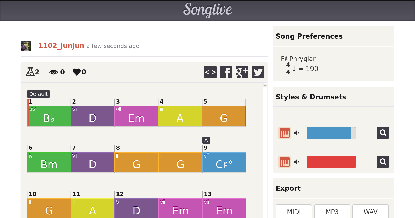Click the heart icon to like
Viewport: 415px width, 218px height.
pos(77,72)
